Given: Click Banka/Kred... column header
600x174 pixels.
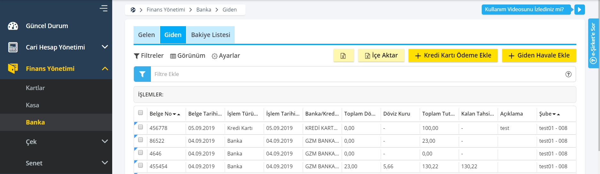Looking at the screenshot, I should (x=322, y=114).
